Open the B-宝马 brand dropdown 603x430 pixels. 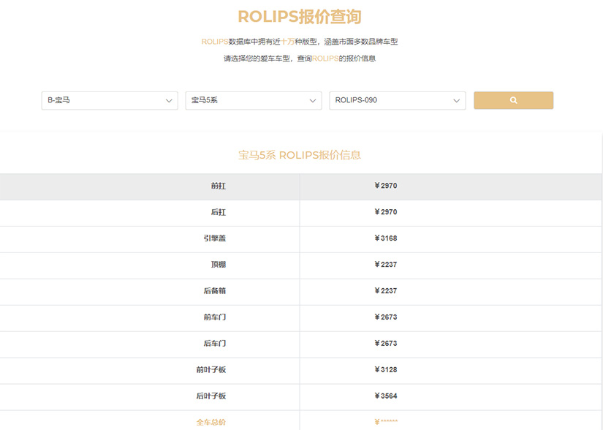coord(110,100)
